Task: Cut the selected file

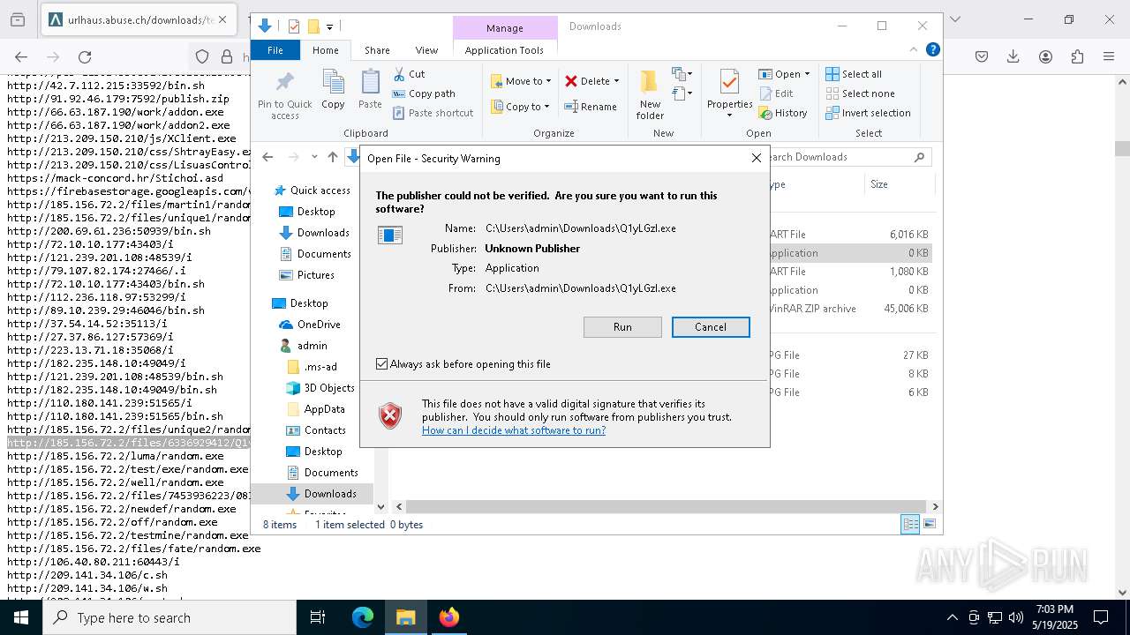Action: tap(409, 74)
